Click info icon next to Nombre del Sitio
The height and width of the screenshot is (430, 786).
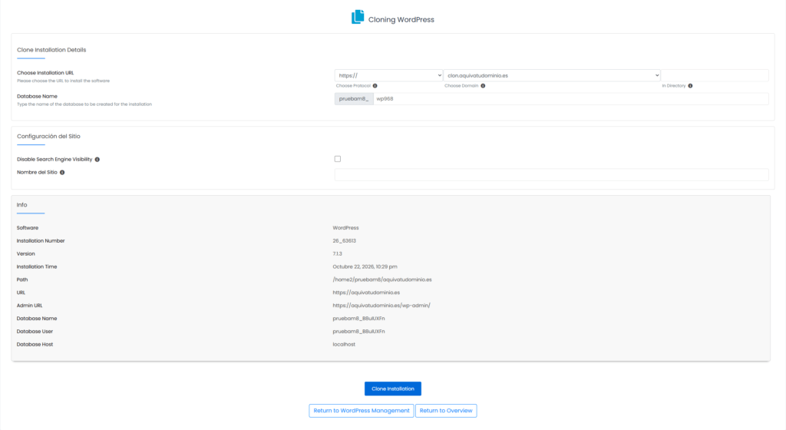coord(62,173)
